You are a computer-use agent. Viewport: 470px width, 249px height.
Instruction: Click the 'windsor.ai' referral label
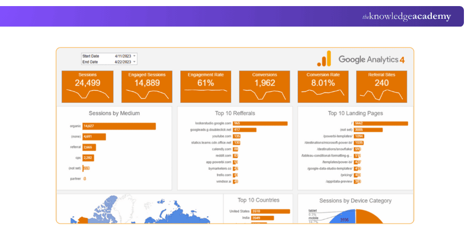point(223,182)
